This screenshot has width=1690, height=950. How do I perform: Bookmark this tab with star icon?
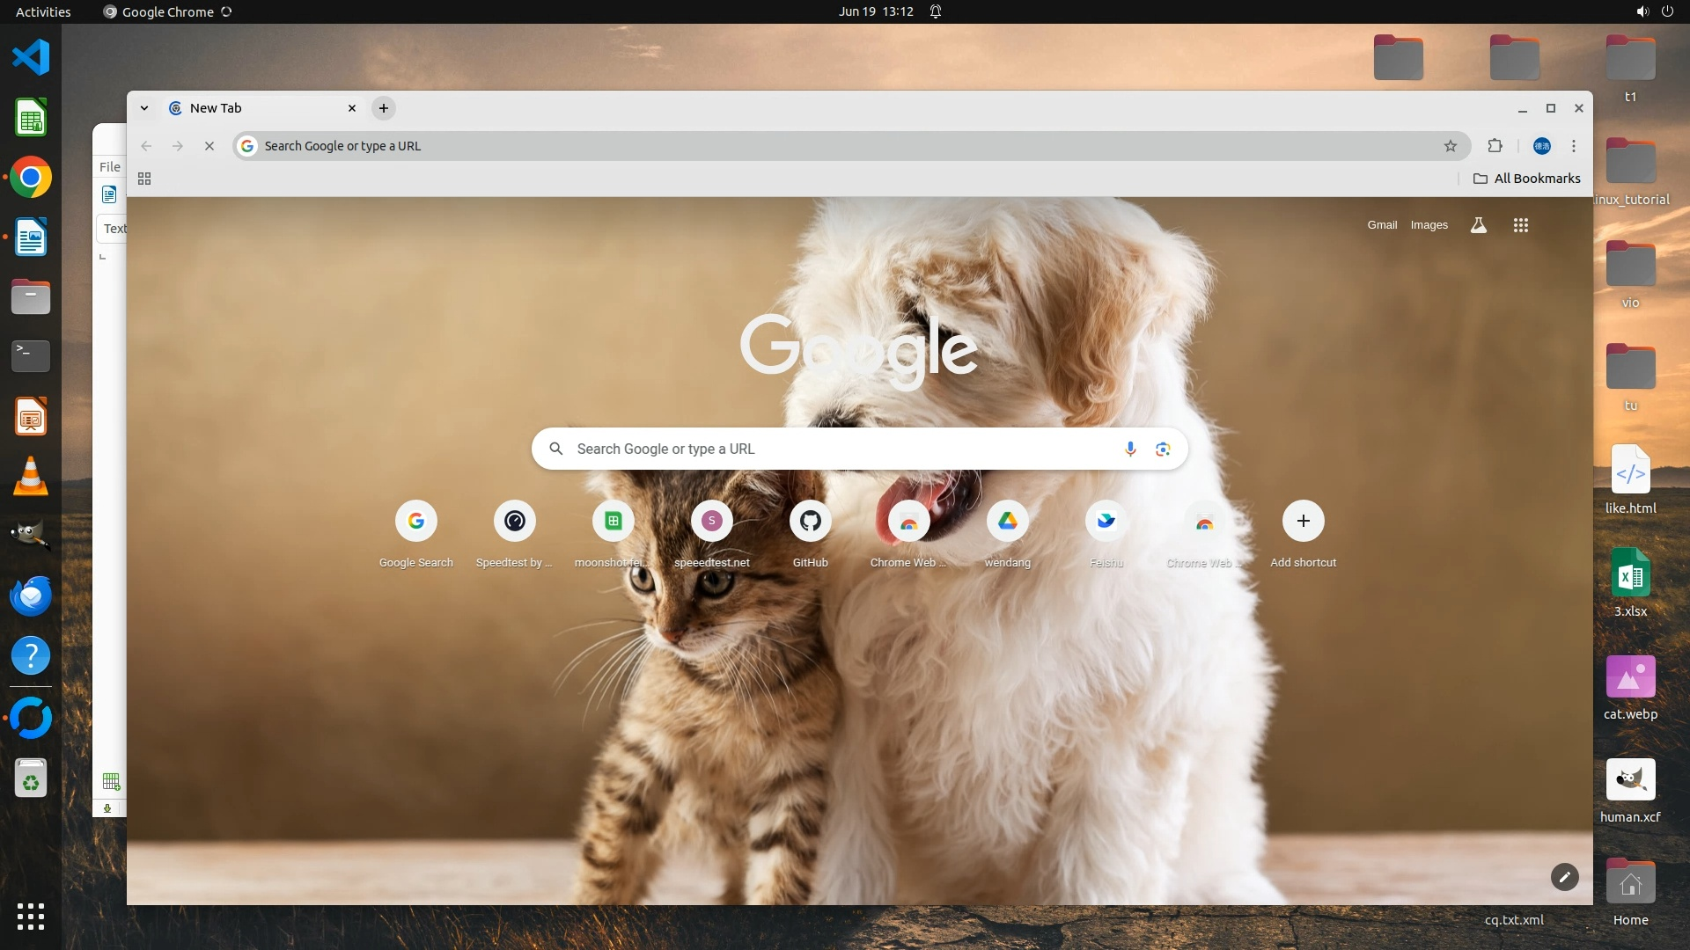1451,146
